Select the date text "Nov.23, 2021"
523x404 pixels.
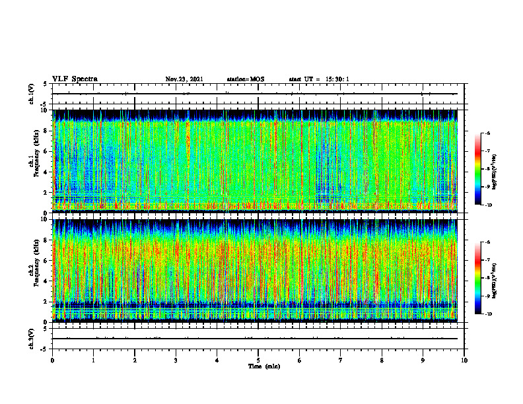[184, 79]
